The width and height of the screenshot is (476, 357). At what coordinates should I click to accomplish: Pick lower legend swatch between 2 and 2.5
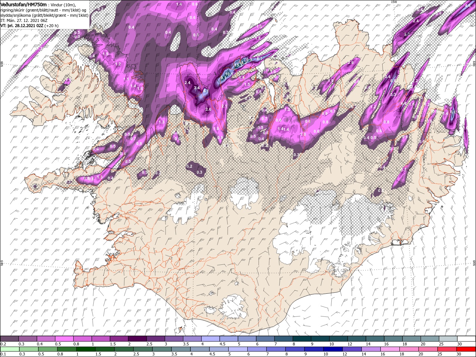click(x=124, y=349)
